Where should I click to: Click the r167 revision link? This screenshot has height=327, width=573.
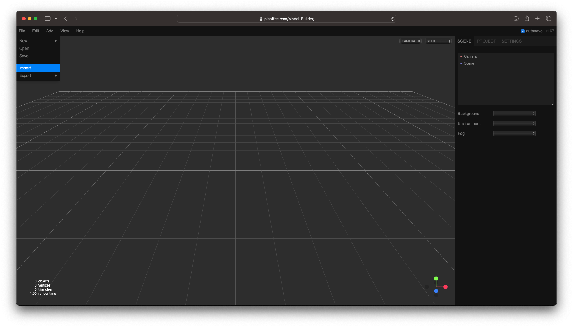550,31
